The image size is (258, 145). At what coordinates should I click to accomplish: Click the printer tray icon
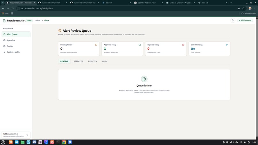click(237, 142)
